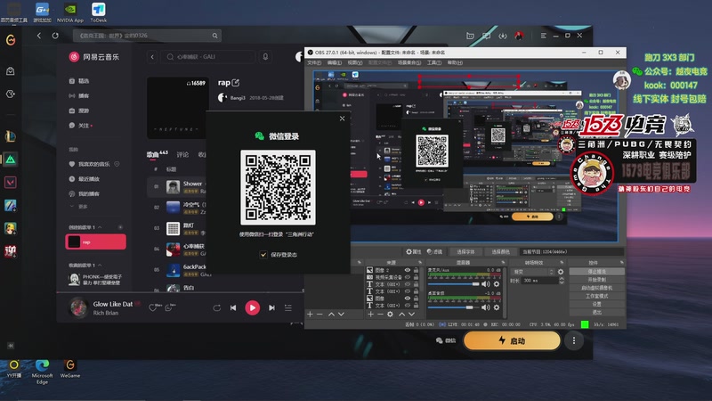This screenshot has height=401, width=712.
Task: Click microphone voice search icon in NetEase Music
Action: [265, 57]
